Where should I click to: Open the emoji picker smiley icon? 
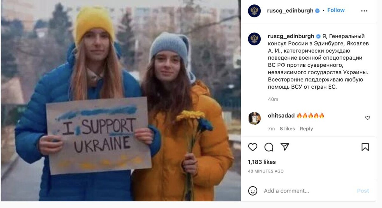tap(253, 191)
